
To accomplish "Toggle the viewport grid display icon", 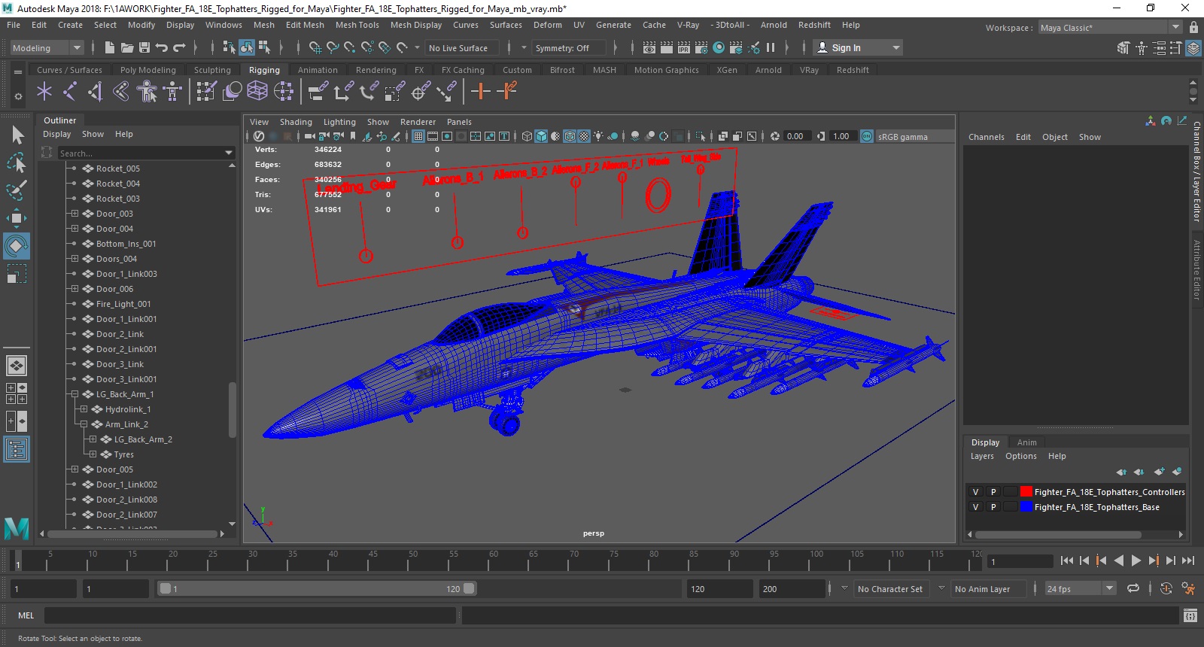I will tap(418, 136).
